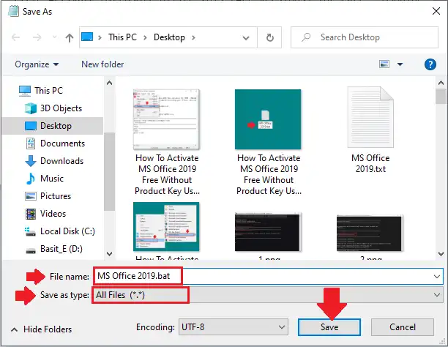Open the recent locations chevron

click(x=54, y=37)
